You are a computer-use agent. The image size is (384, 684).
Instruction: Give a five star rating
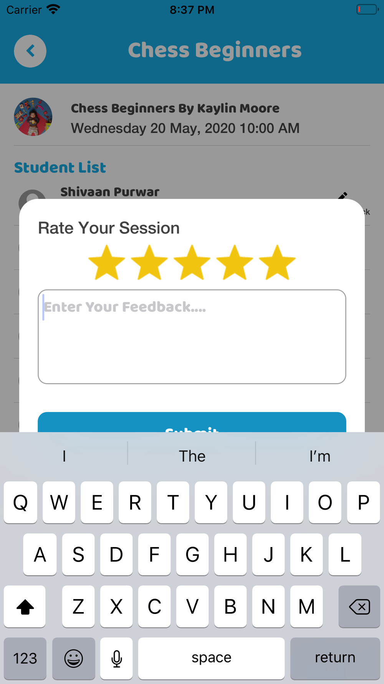[277, 263]
